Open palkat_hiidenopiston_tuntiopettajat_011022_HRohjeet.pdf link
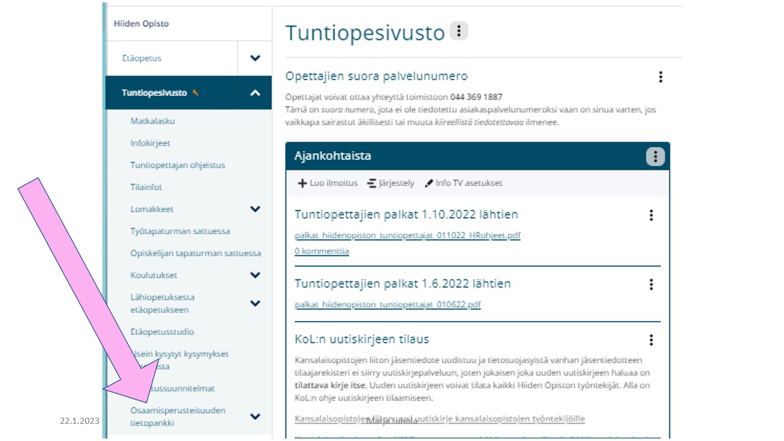Screen dimensions: 784x441 click(x=407, y=235)
